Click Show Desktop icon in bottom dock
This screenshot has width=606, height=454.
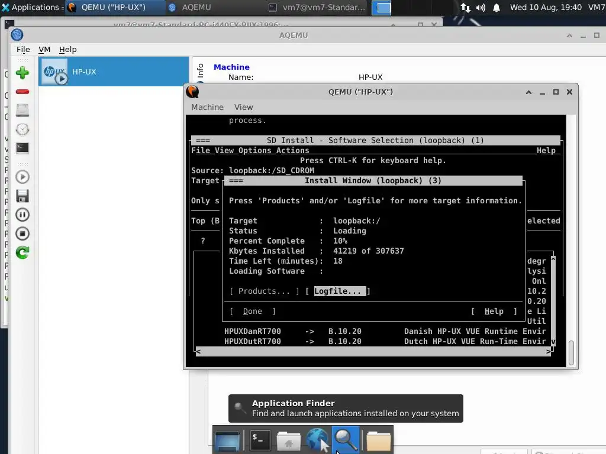(227, 440)
